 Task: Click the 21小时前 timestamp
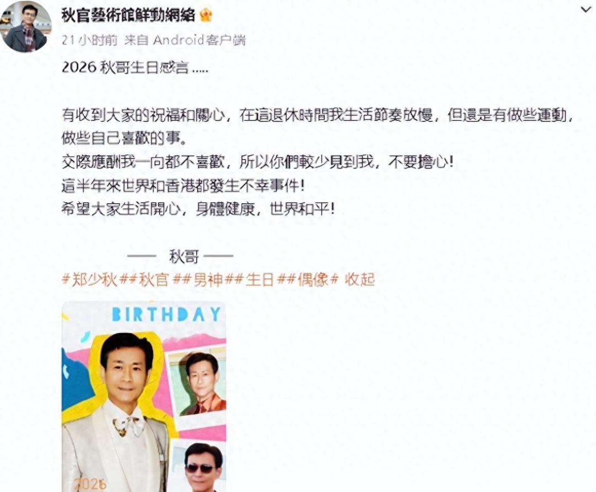(90, 40)
